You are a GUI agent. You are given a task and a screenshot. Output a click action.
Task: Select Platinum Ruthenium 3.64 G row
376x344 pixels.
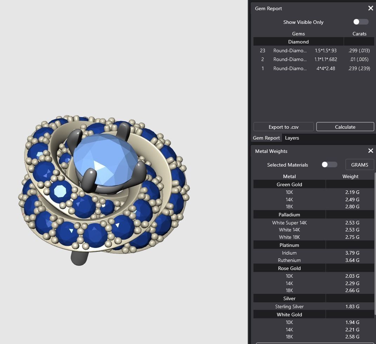point(314,260)
